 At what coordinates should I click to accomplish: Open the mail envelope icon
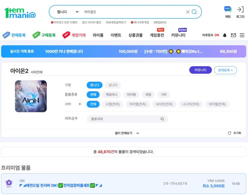pyautogui.click(x=233, y=35)
